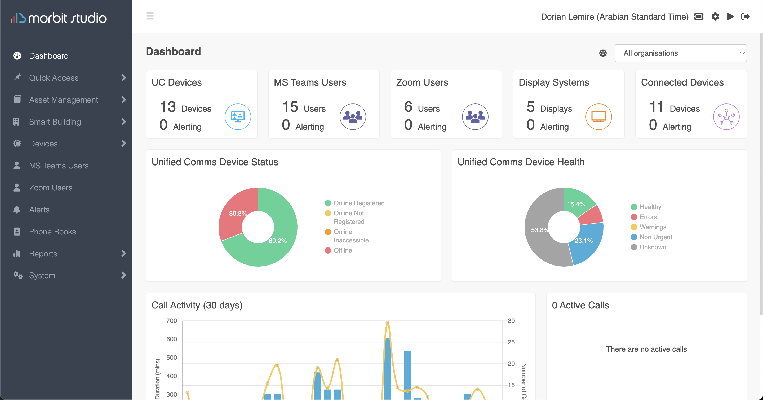Expand the Quick Access chevron
The image size is (763, 400).
[x=124, y=78]
